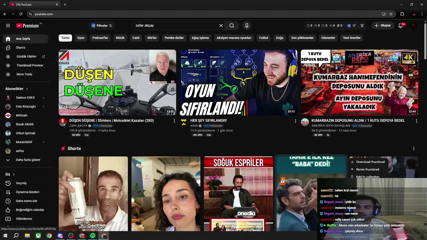Expand the Siz section arrow
Screen dimensions: 427x240
click(14, 174)
